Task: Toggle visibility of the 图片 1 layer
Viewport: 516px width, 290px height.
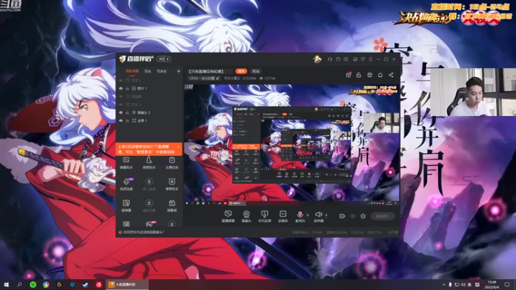Action: coord(121,88)
